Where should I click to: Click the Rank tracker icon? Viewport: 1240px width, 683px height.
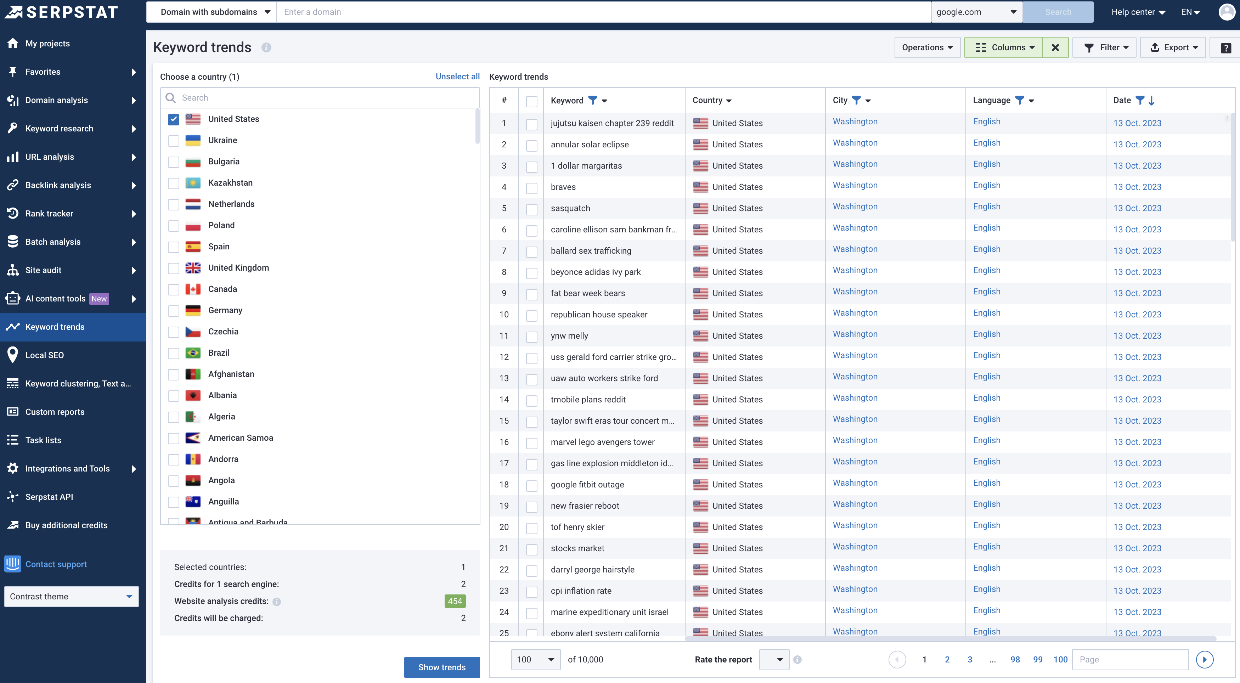pos(13,213)
